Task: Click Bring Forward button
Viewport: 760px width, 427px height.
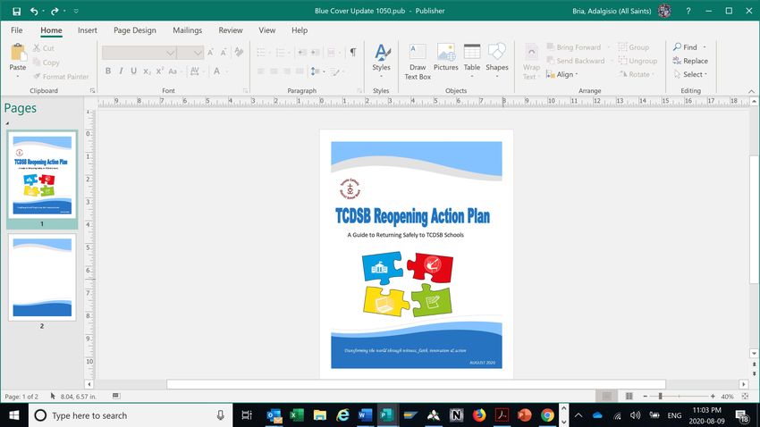Action: pos(574,47)
